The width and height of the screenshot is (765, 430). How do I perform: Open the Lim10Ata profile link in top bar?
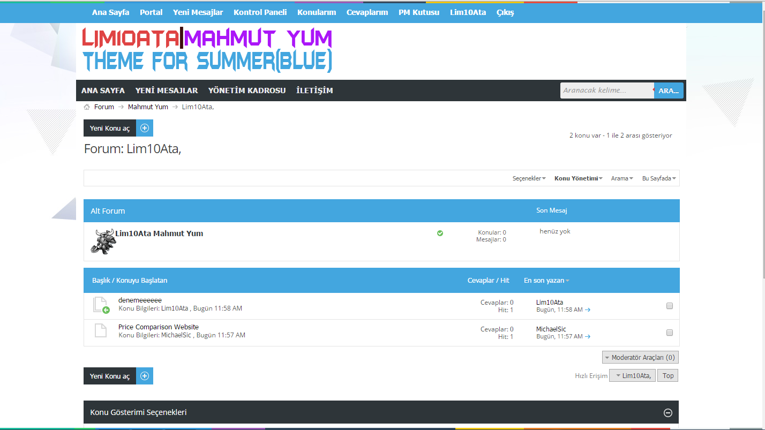click(468, 12)
